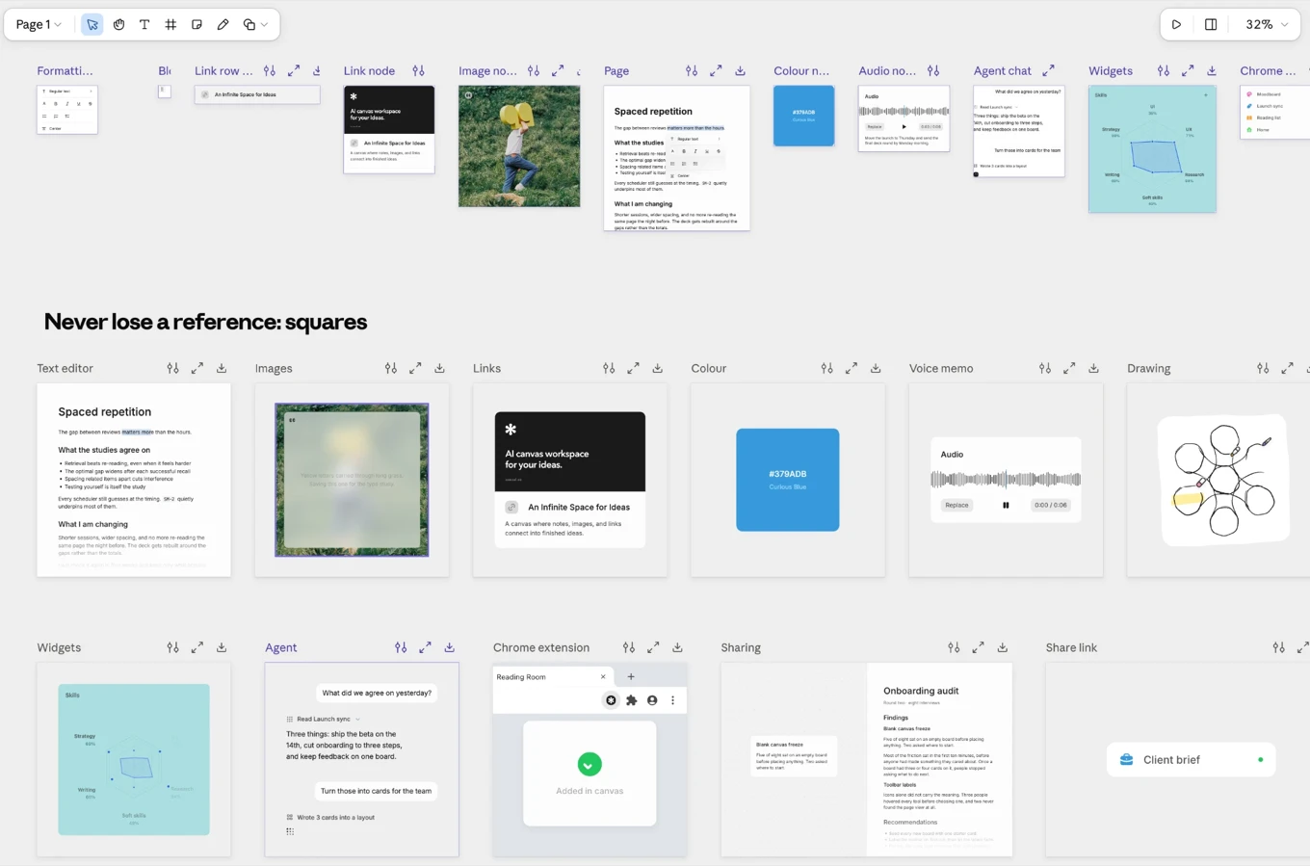Screen dimensions: 1310x866
Task: Seek within the Voice memo audio waveform
Action: coord(1006,479)
